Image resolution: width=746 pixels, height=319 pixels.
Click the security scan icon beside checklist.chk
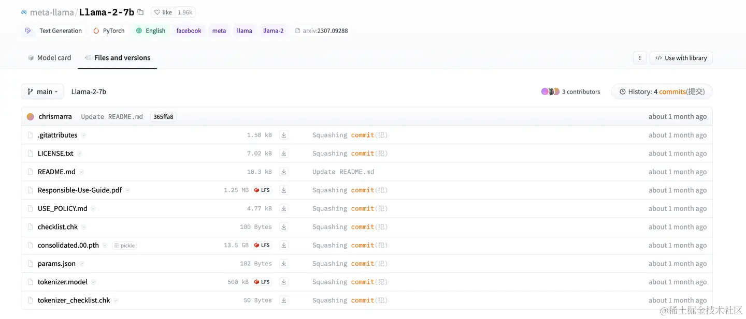point(83,227)
